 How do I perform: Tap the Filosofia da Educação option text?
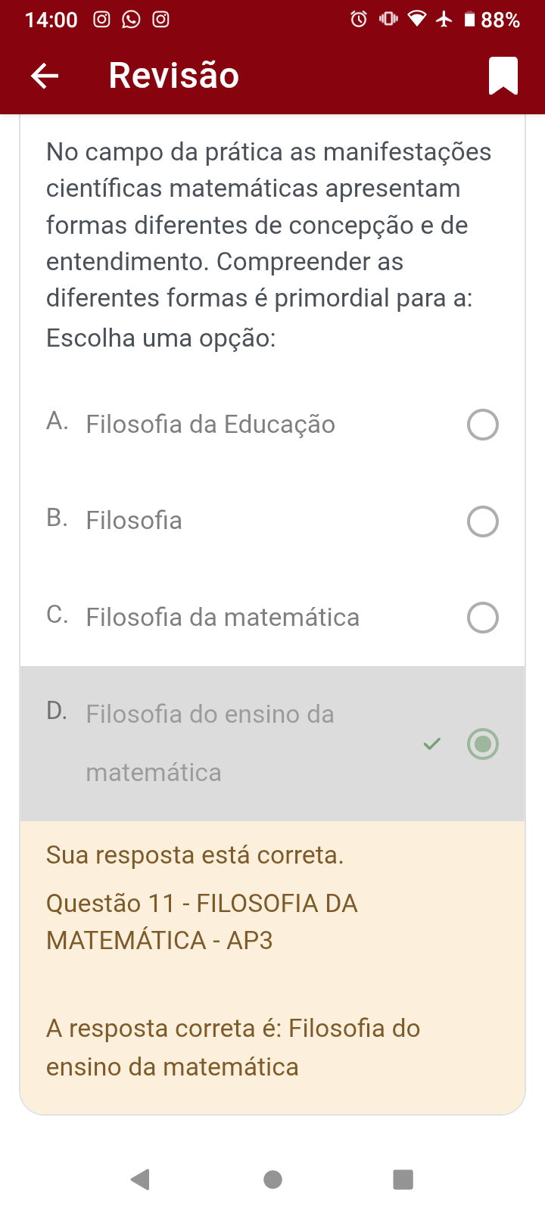pos(210,425)
